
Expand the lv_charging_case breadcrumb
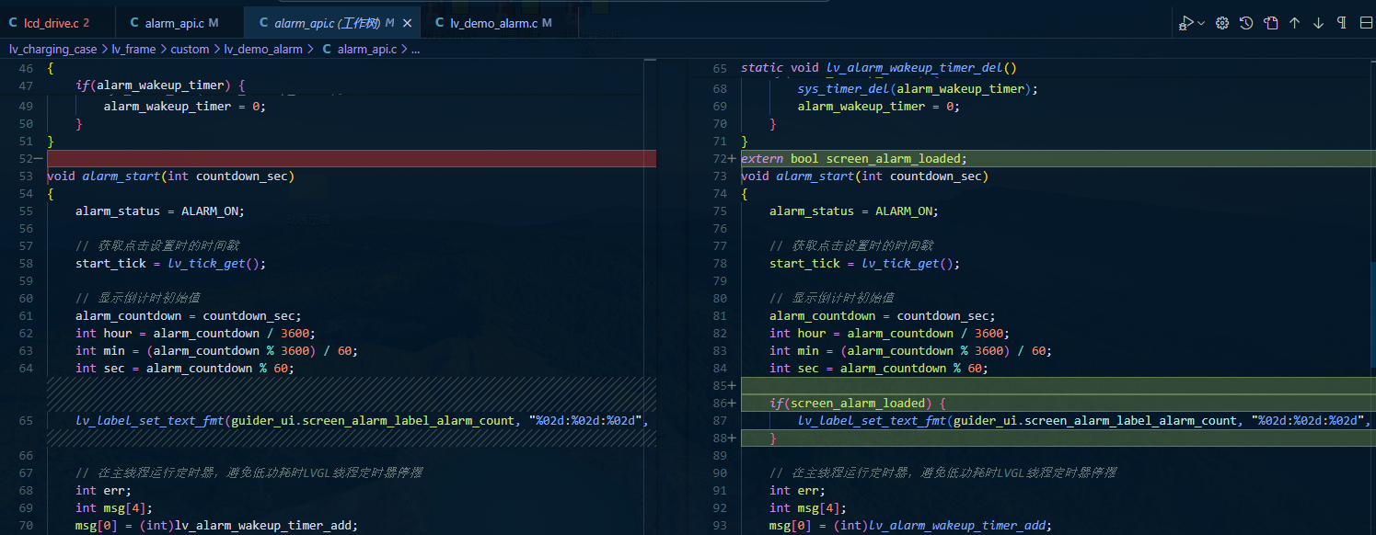pyautogui.click(x=52, y=50)
